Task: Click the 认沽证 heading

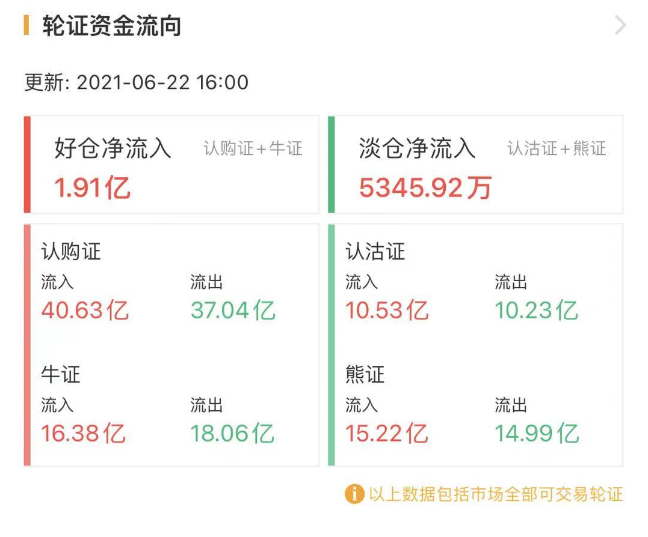Action: pos(375,252)
